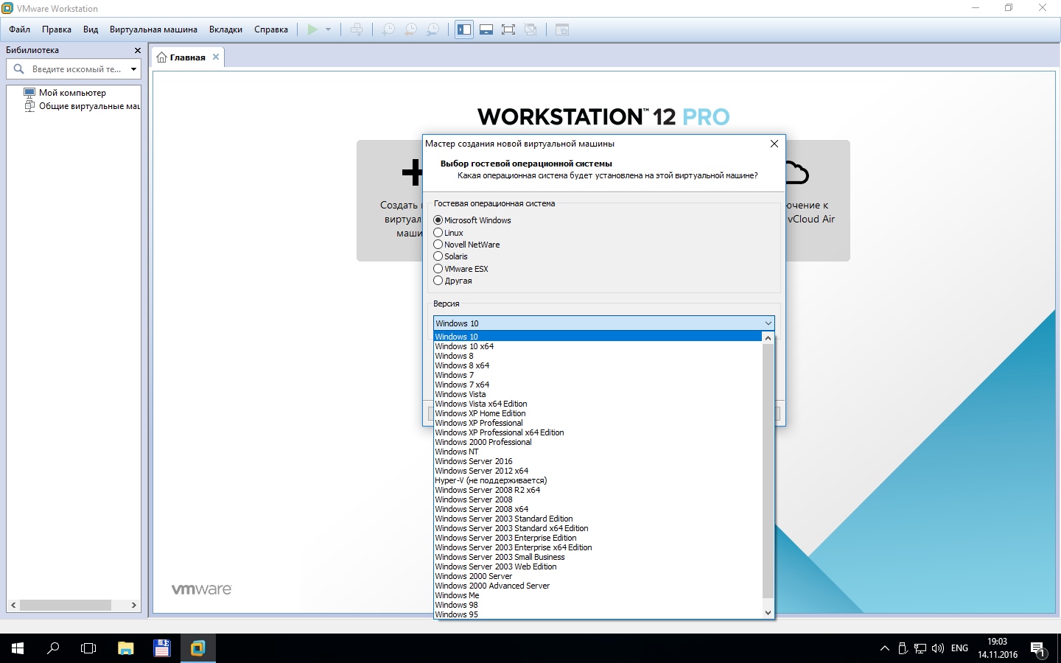The width and height of the screenshot is (1061, 663).
Task: Click the Send Ctrl+Alt+Del toolbar icon
Action: [357, 29]
